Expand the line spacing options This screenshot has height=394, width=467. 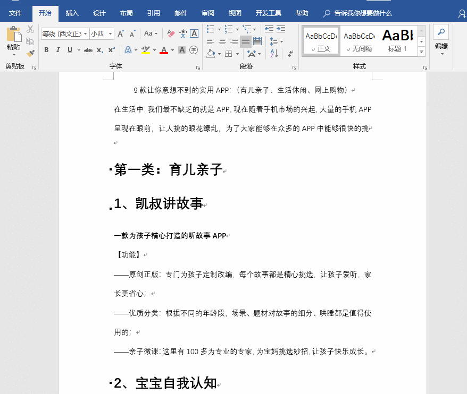coord(281,41)
